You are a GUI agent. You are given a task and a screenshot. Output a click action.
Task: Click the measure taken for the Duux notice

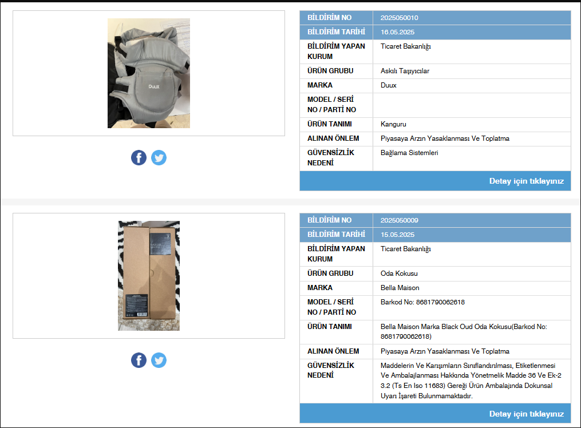click(x=445, y=138)
